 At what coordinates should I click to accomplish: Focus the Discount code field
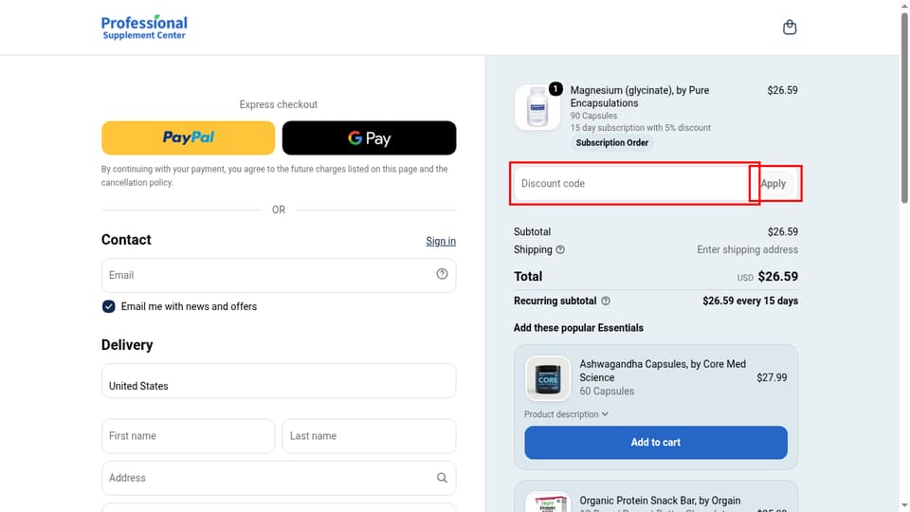pos(631,183)
